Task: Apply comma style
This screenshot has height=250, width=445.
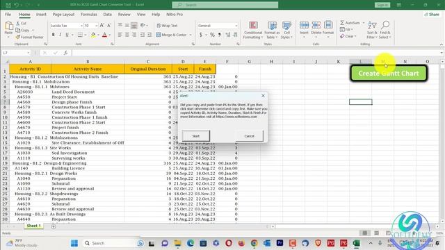Action: click(x=220, y=35)
